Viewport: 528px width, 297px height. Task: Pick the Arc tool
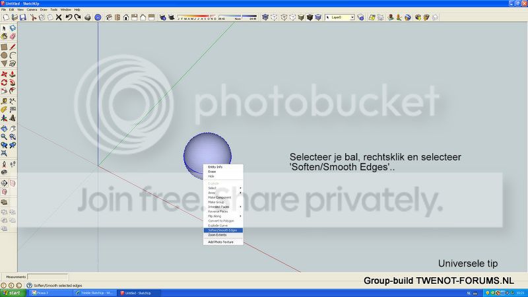pyautogui.click(x=13, y=55)
